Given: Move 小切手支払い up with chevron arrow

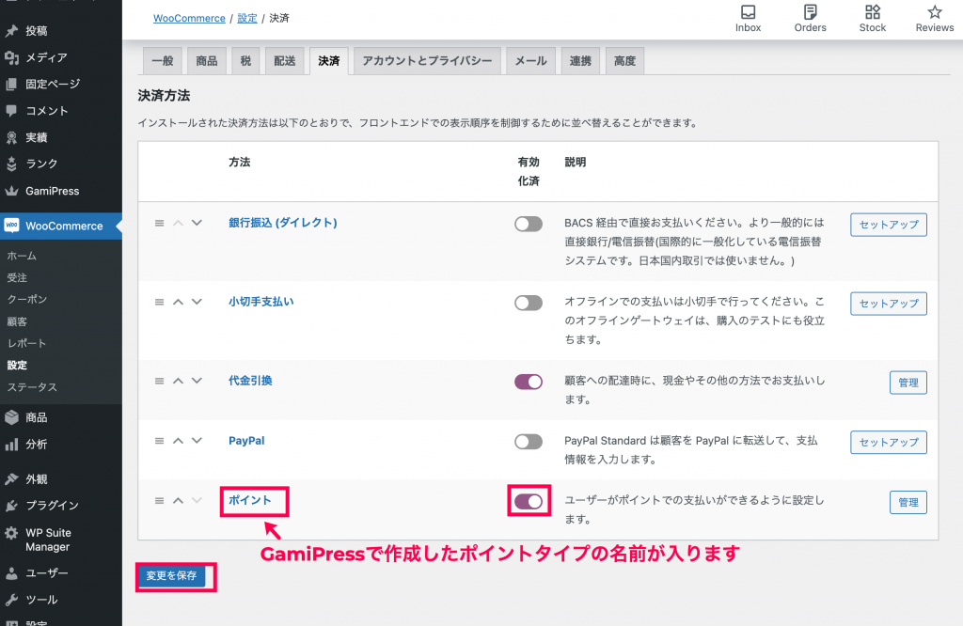Looking at the screenshot, I should [x=178, y=302].
